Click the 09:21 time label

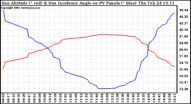[13, 98]
